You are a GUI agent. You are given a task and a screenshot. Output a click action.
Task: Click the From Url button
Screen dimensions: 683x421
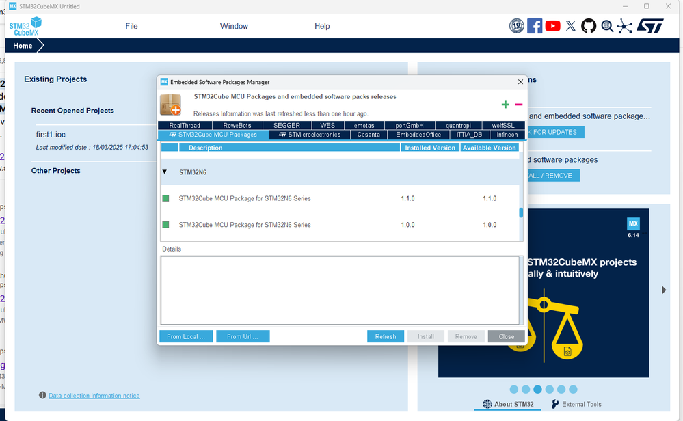[243, 336]
